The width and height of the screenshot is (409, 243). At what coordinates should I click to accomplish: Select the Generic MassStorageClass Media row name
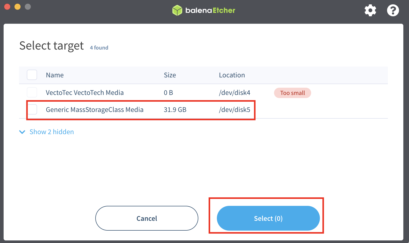point(95,110)
